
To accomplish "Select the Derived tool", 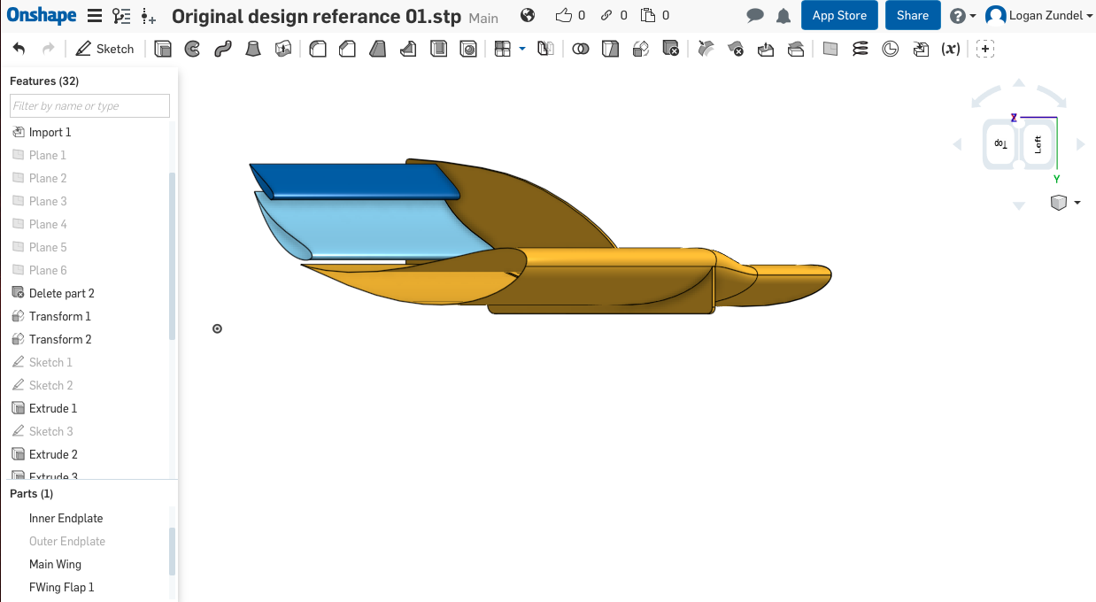I will pyautogui.click(x=921, y=49).
